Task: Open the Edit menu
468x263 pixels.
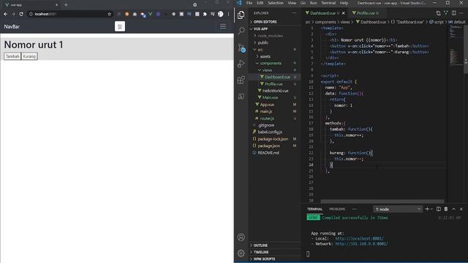Action: pyautogui.click(x=260, y=3)
